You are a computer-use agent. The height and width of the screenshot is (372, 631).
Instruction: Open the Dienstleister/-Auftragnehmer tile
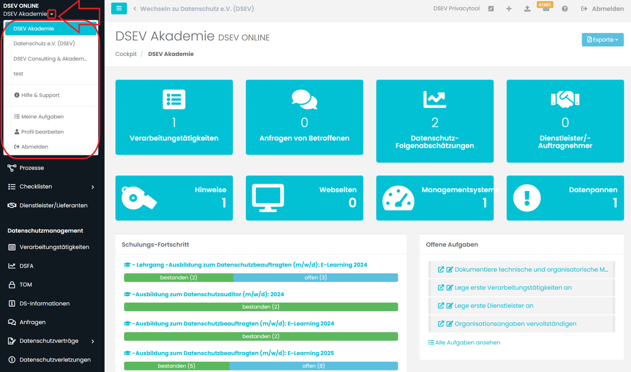565,121
